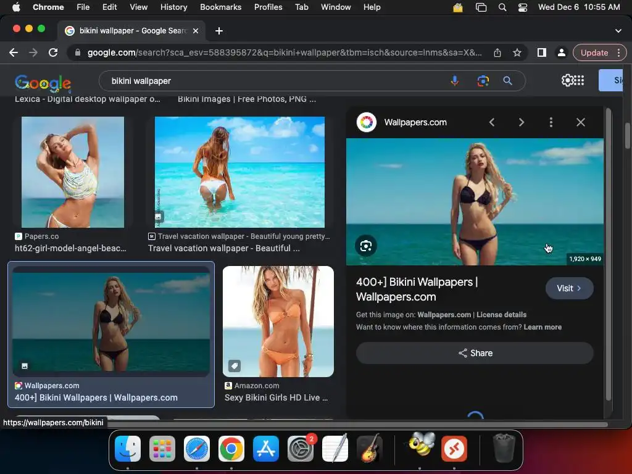Viewport: 632px width, 474px height.
Task: Click the Share button in preview panel
Action: coord(475,353)
